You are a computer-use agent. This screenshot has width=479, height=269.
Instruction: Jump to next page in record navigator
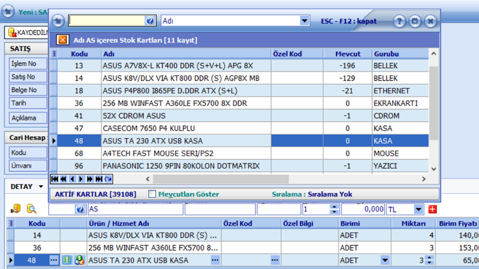pyautogui.click(x=90, y=179)
